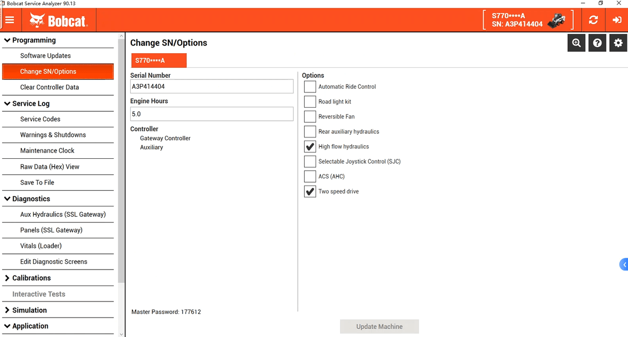This screenshot has height=337, width=628.
Task: Collapse the Diagnostics section
Action: tap(7, 199)
